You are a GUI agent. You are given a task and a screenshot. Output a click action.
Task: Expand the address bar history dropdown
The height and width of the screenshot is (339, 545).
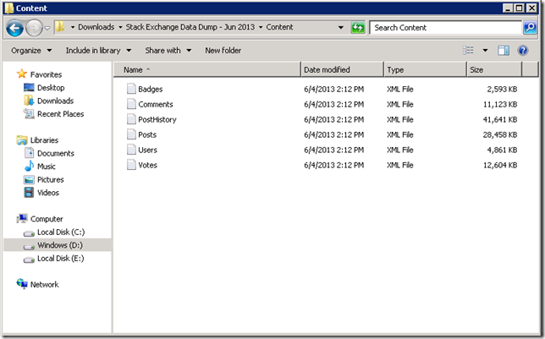click(x=340, y=28)
